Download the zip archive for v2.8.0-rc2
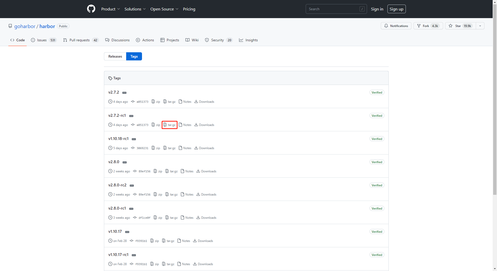 click(x=158, y=195)
